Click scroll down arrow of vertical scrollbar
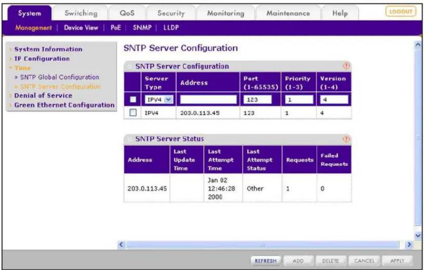The width and height of the screenshot is (425, 270). pos(418,235)
